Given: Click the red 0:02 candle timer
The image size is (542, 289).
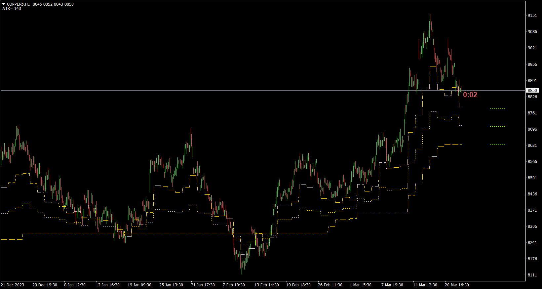Looking at the screenshot, I should pos(470,95).
